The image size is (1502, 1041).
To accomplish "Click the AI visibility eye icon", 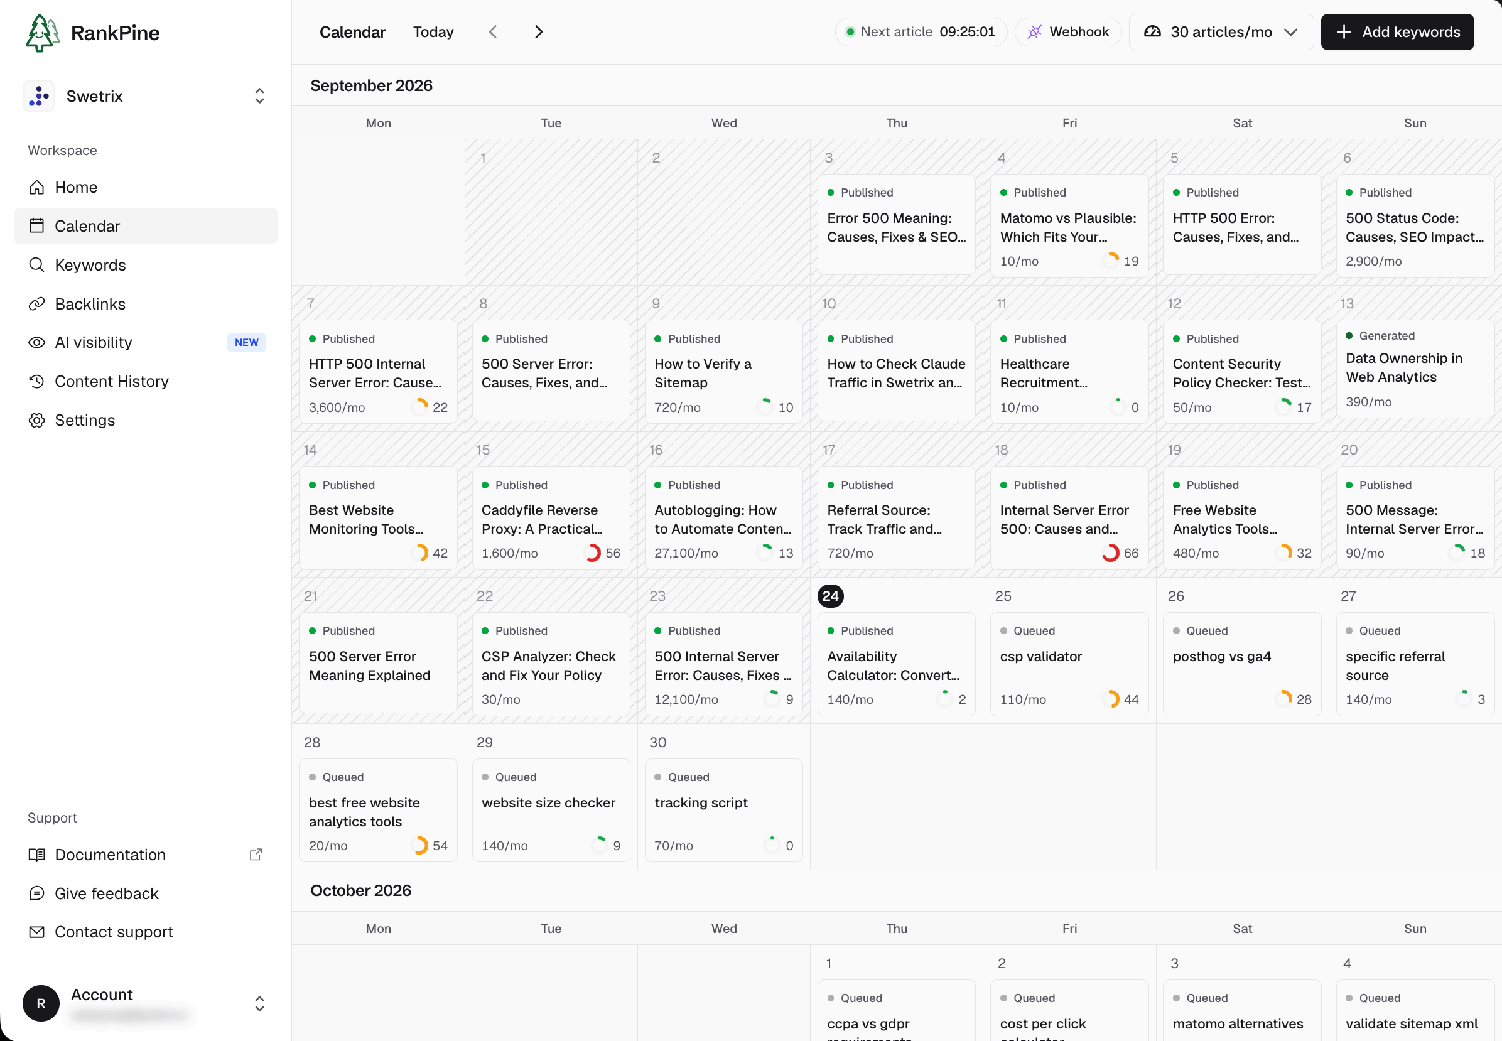I will click(x=36, y=342).
